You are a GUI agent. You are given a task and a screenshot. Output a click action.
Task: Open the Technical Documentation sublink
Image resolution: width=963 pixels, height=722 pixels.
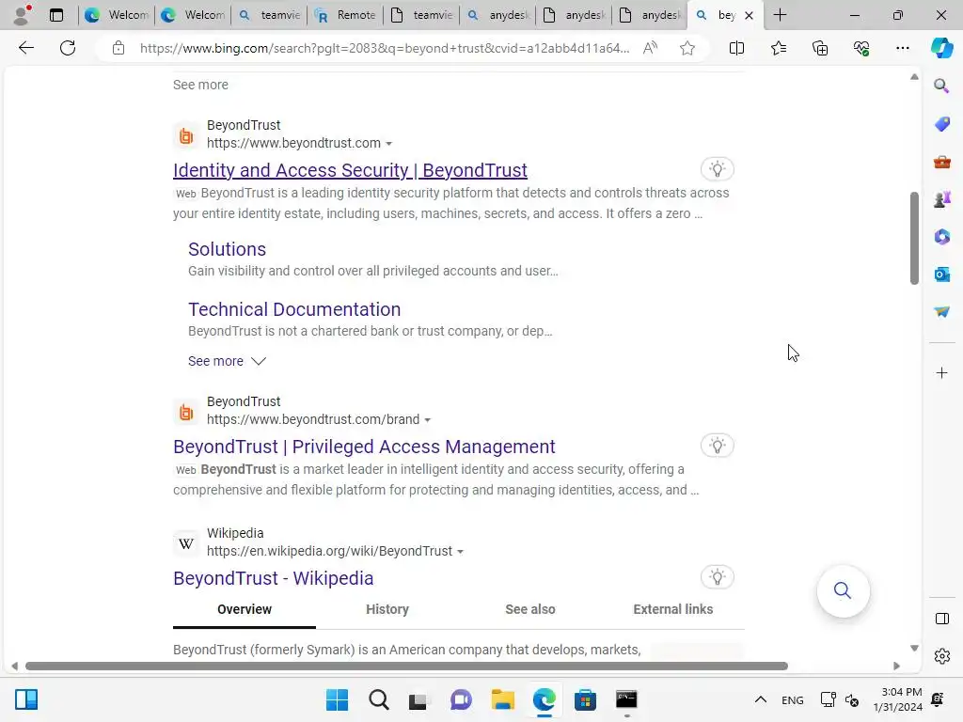click(x=294, y=309)
